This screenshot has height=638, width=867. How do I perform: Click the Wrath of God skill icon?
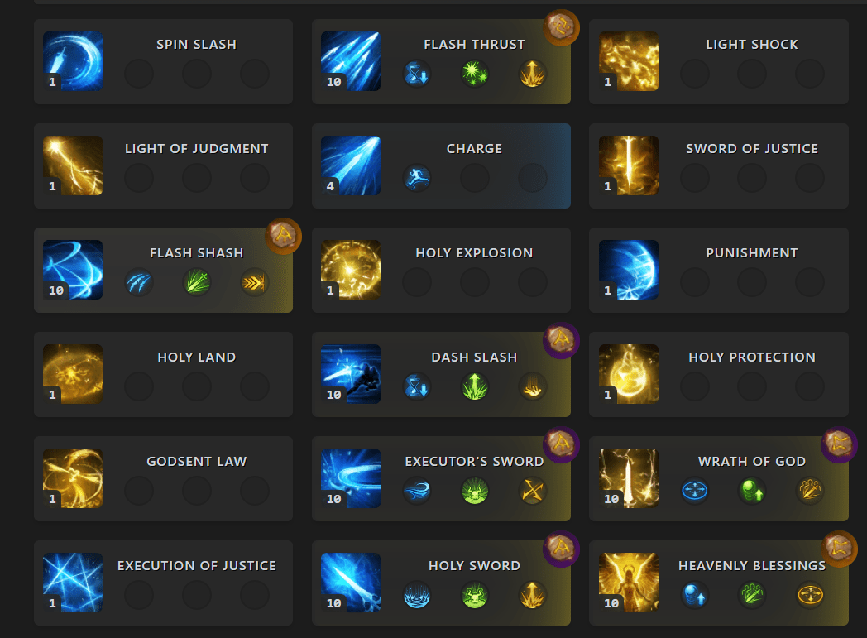point(629,478)
